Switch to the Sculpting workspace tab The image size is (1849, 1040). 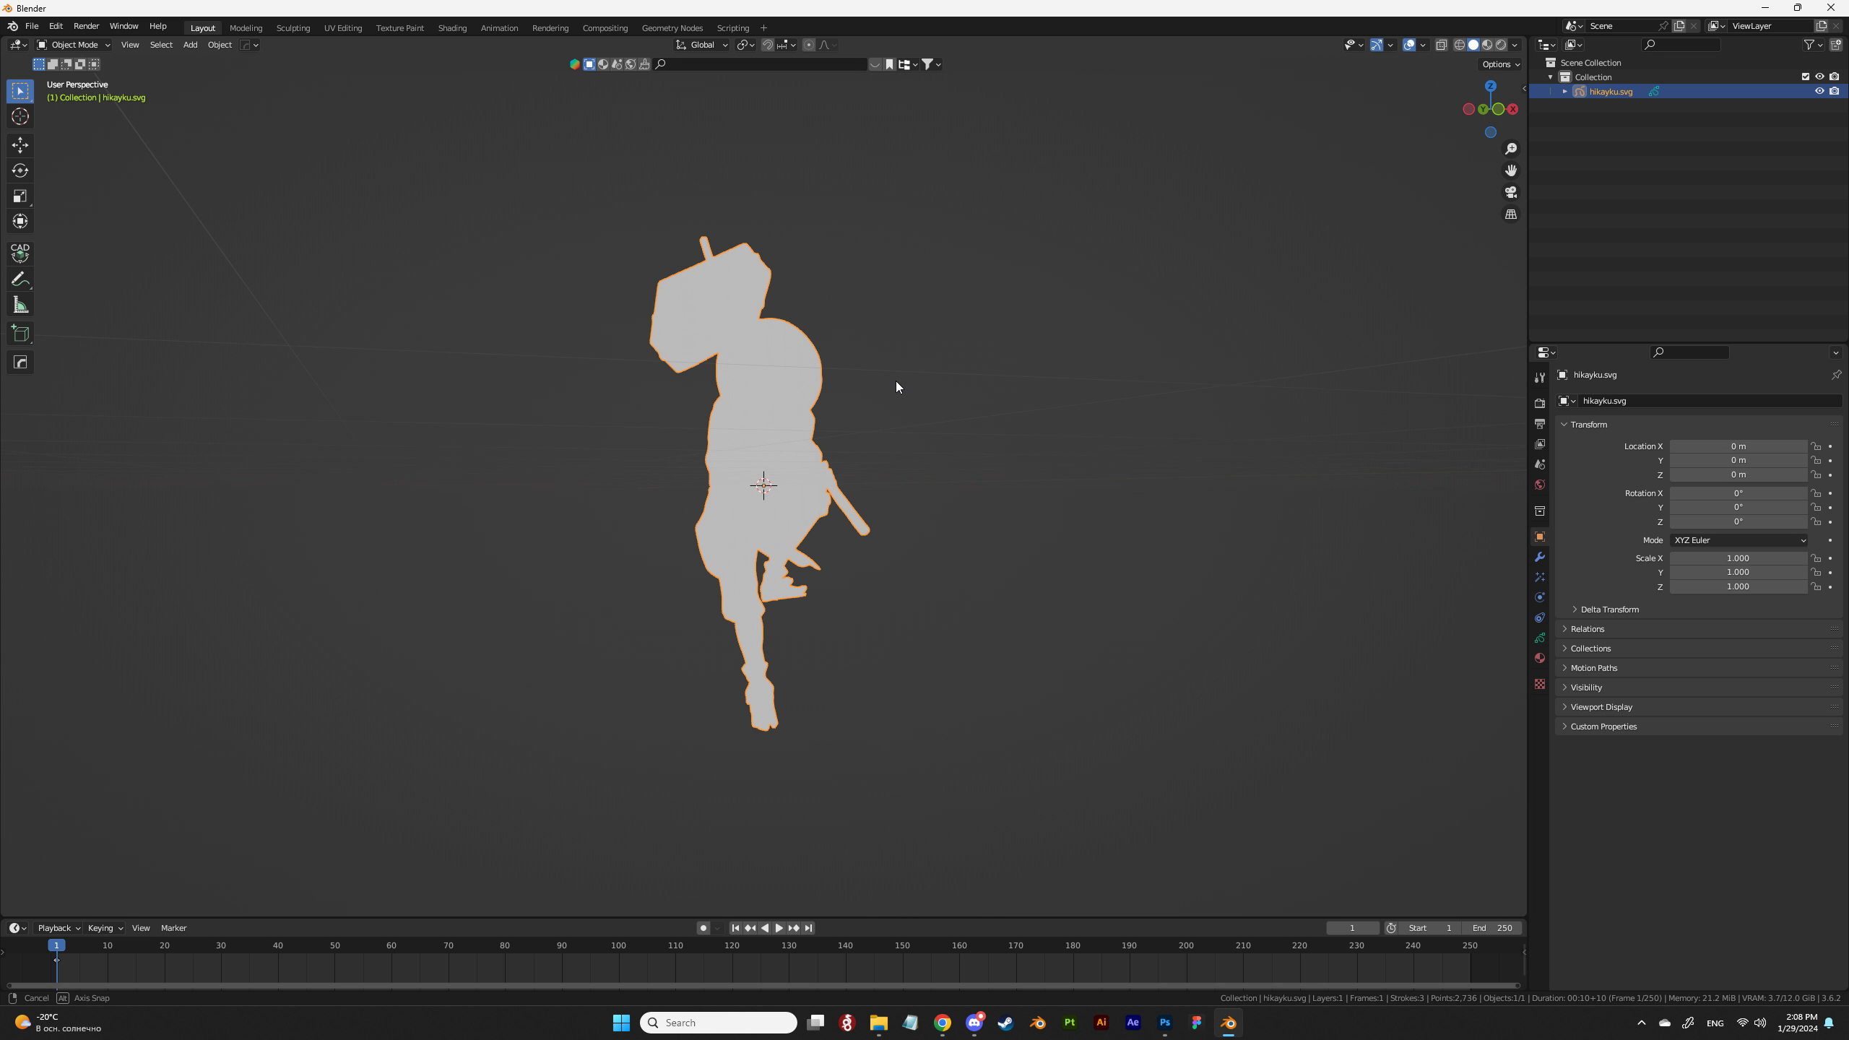(x=293, y=28)
